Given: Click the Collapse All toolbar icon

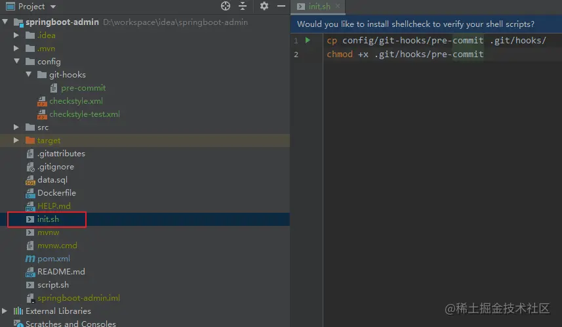Looking at the screenshot, I should coord(243,6).
